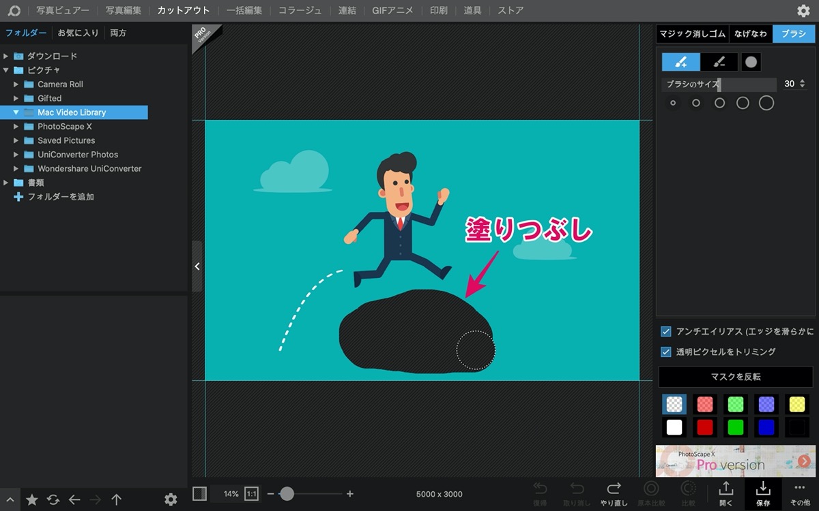819x511 pixels.
Task: Expand the PhotoScape X folder
Action: pyautogui.click(x=16, y=127)
